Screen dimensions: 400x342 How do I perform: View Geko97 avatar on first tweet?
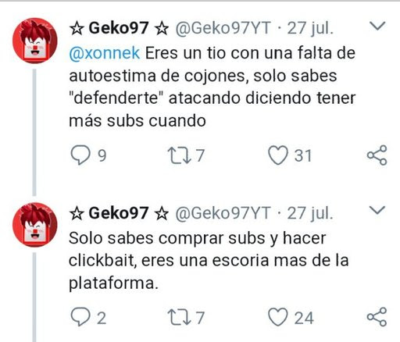coord(35,41)
